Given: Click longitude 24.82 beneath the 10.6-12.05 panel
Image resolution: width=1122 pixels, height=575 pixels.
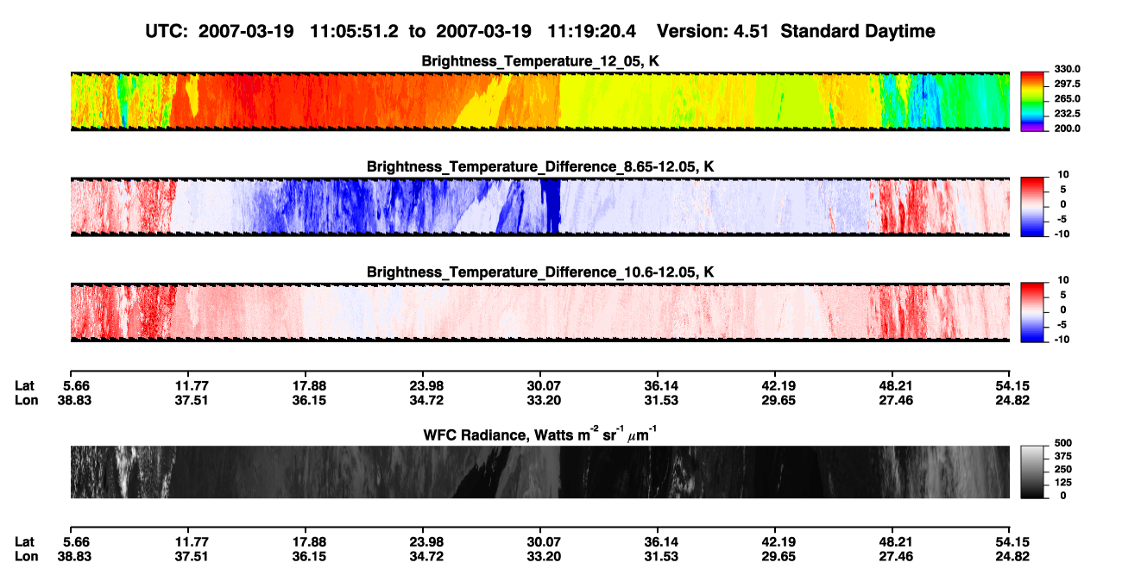Looking at the screenshot, I should coord(1010,400).
